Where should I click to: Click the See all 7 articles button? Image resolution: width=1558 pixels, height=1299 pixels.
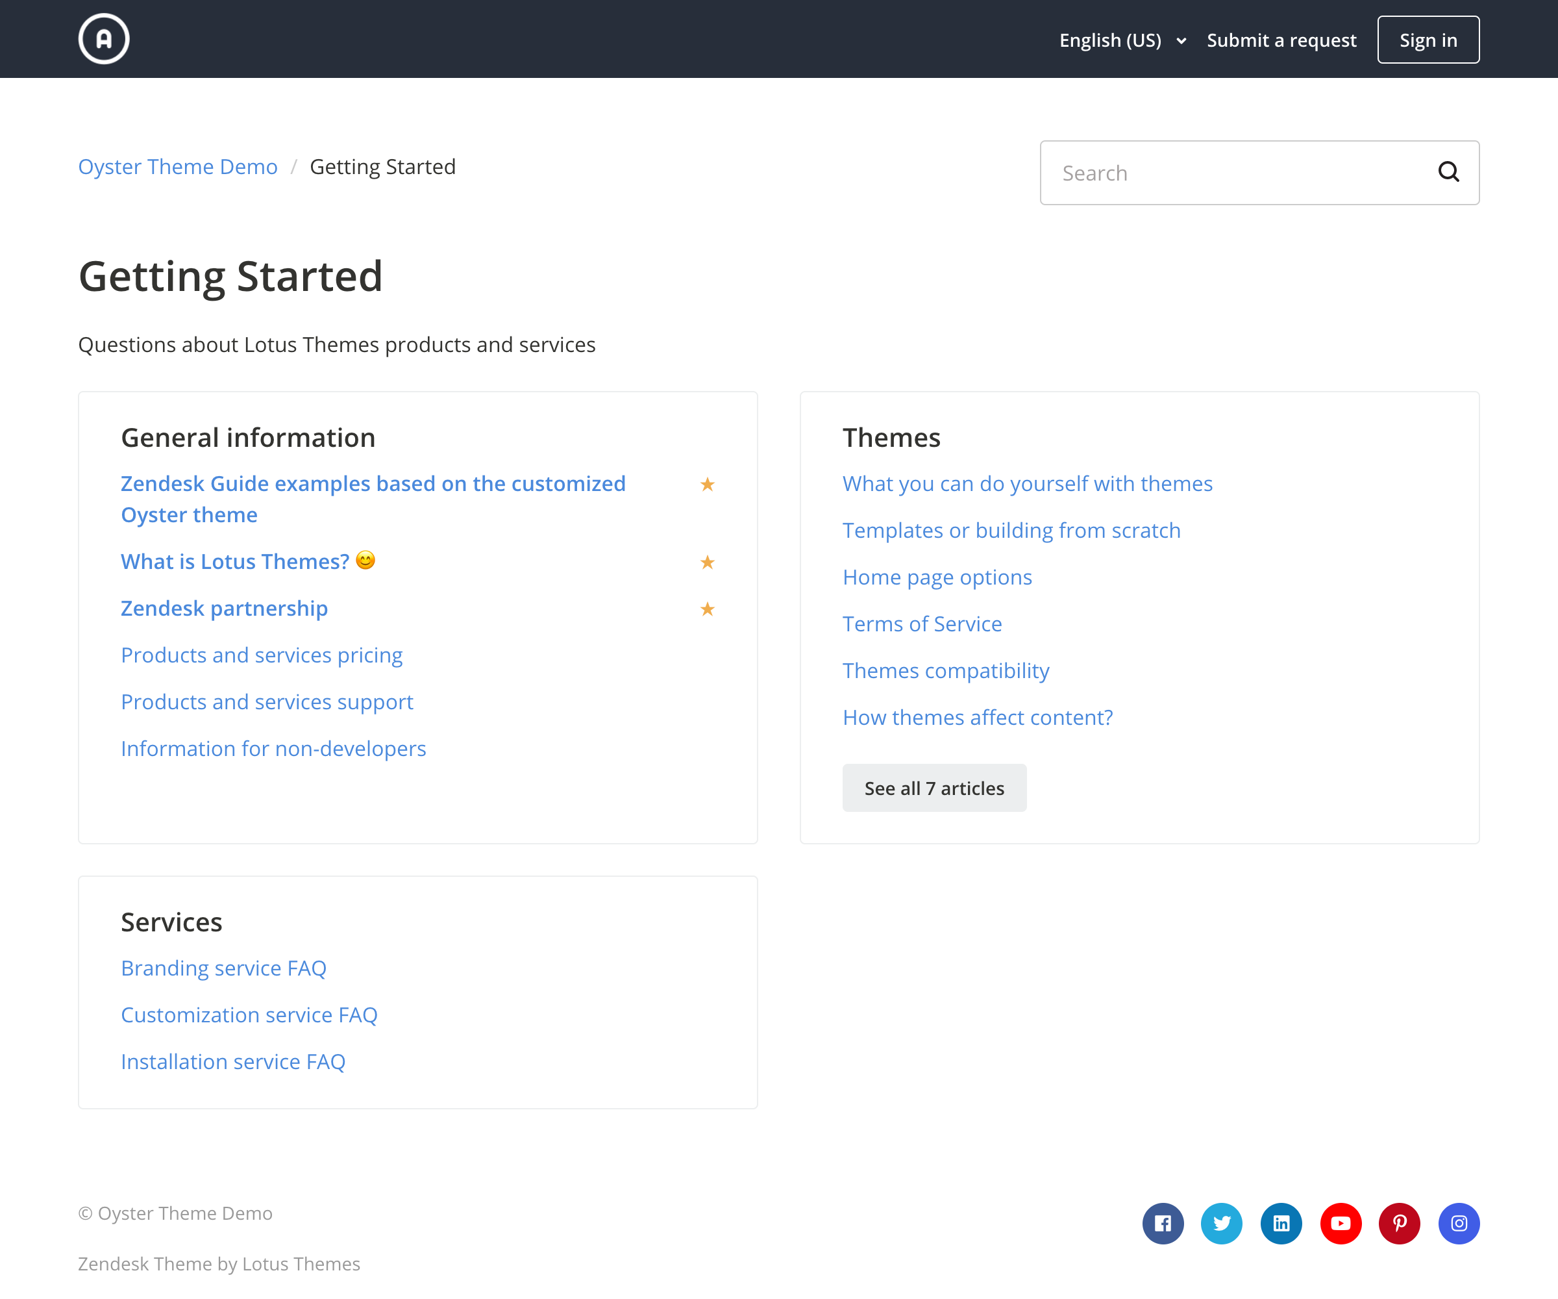(934, 788)
